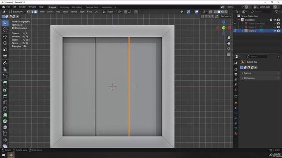Toggle Collection exclude checkbox in outliner

pos(271,20)
